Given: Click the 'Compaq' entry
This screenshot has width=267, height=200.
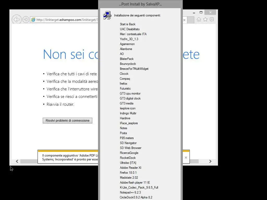Looking at the screenshot, I should (x=125, y=79).
